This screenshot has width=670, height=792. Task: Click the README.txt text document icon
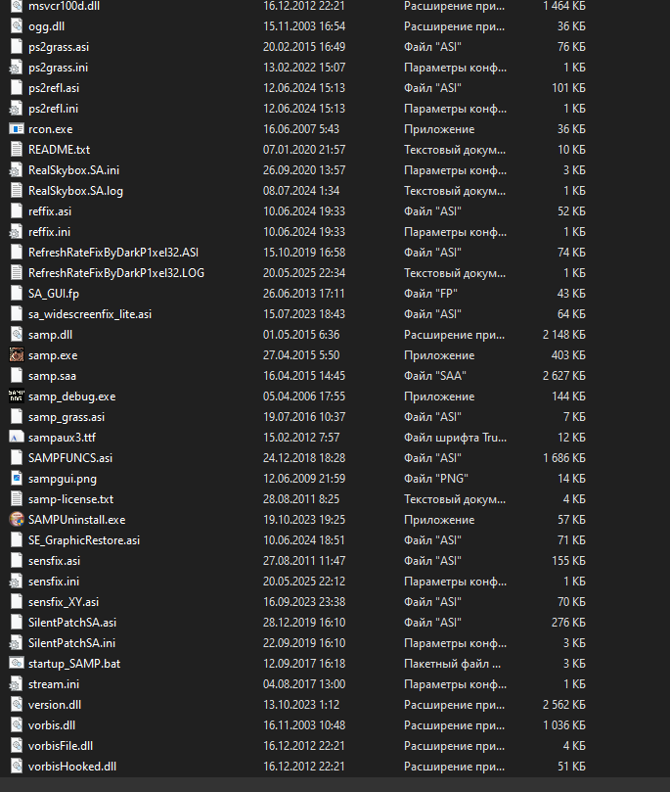pyautogui.click(x=16, y=150)
